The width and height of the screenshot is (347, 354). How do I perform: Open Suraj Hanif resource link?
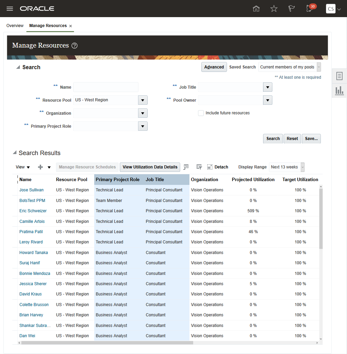[x=29, y=263]
